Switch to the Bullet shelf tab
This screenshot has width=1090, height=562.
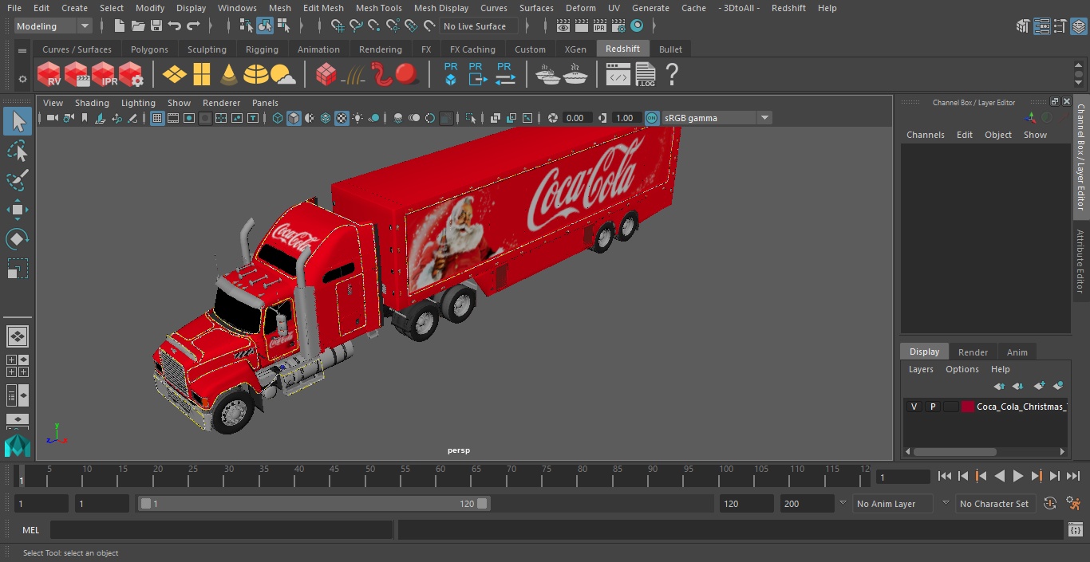pos(670,49)
